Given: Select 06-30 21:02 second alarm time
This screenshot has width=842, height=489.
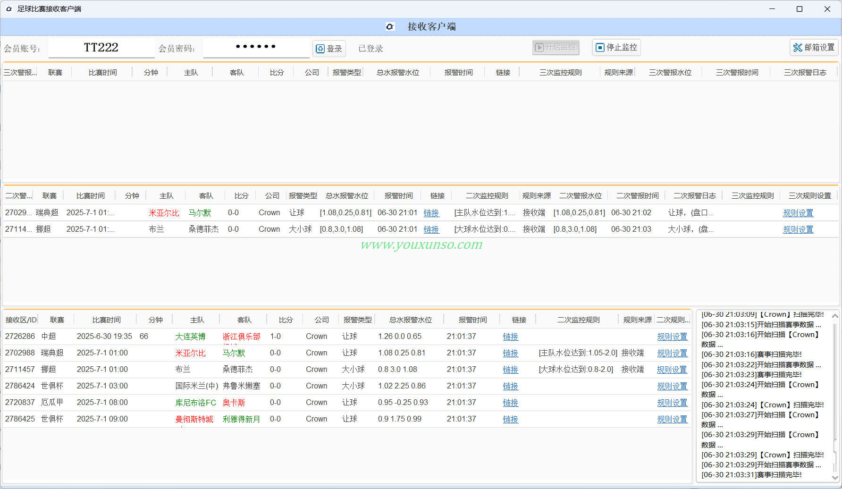Looking at the screenshot, I should click(x=631, y=213).
